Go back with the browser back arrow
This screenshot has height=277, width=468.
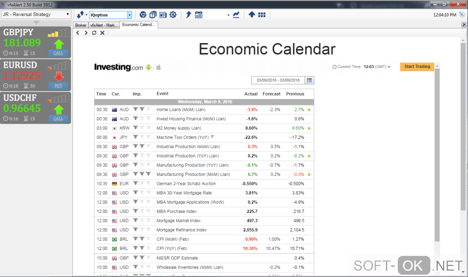[78, 33]
